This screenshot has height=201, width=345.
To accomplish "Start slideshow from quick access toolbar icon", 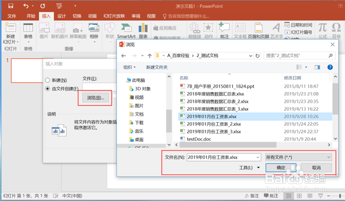I will tap(59, 6).
